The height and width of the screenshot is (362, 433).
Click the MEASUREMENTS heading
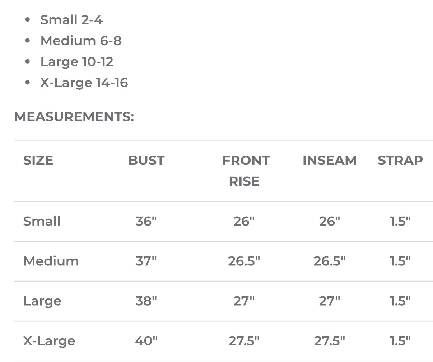tap(74, 117)
